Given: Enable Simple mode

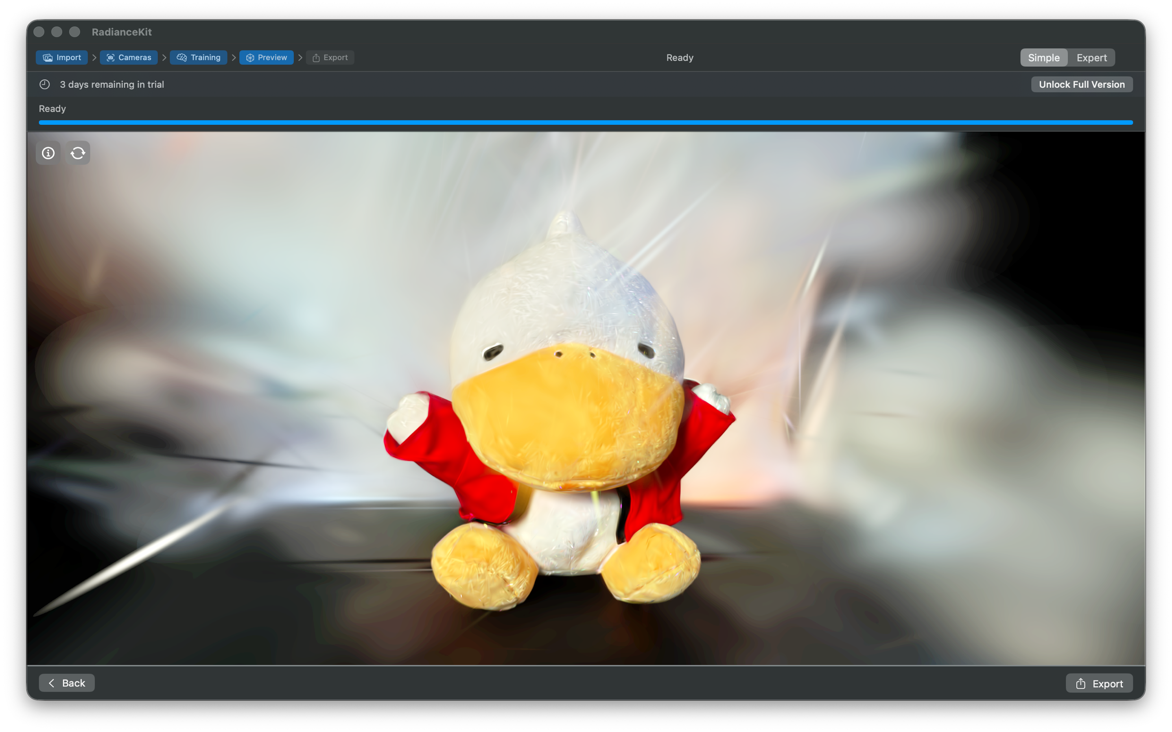Looking at the screenshot, I should tap(1044, 57).
